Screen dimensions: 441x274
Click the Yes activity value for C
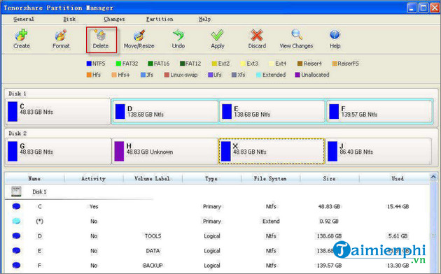point(94,207)
